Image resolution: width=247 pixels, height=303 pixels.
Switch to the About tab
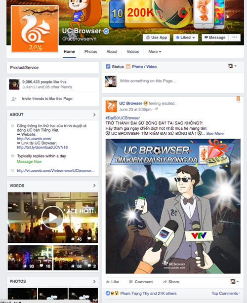pyautogui.click(x=112, y=52)
